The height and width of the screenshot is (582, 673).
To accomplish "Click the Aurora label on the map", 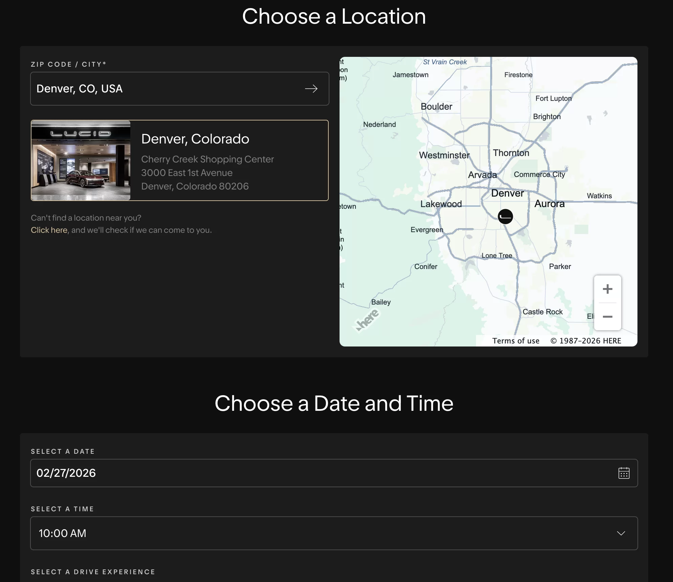I will point(549,204).
